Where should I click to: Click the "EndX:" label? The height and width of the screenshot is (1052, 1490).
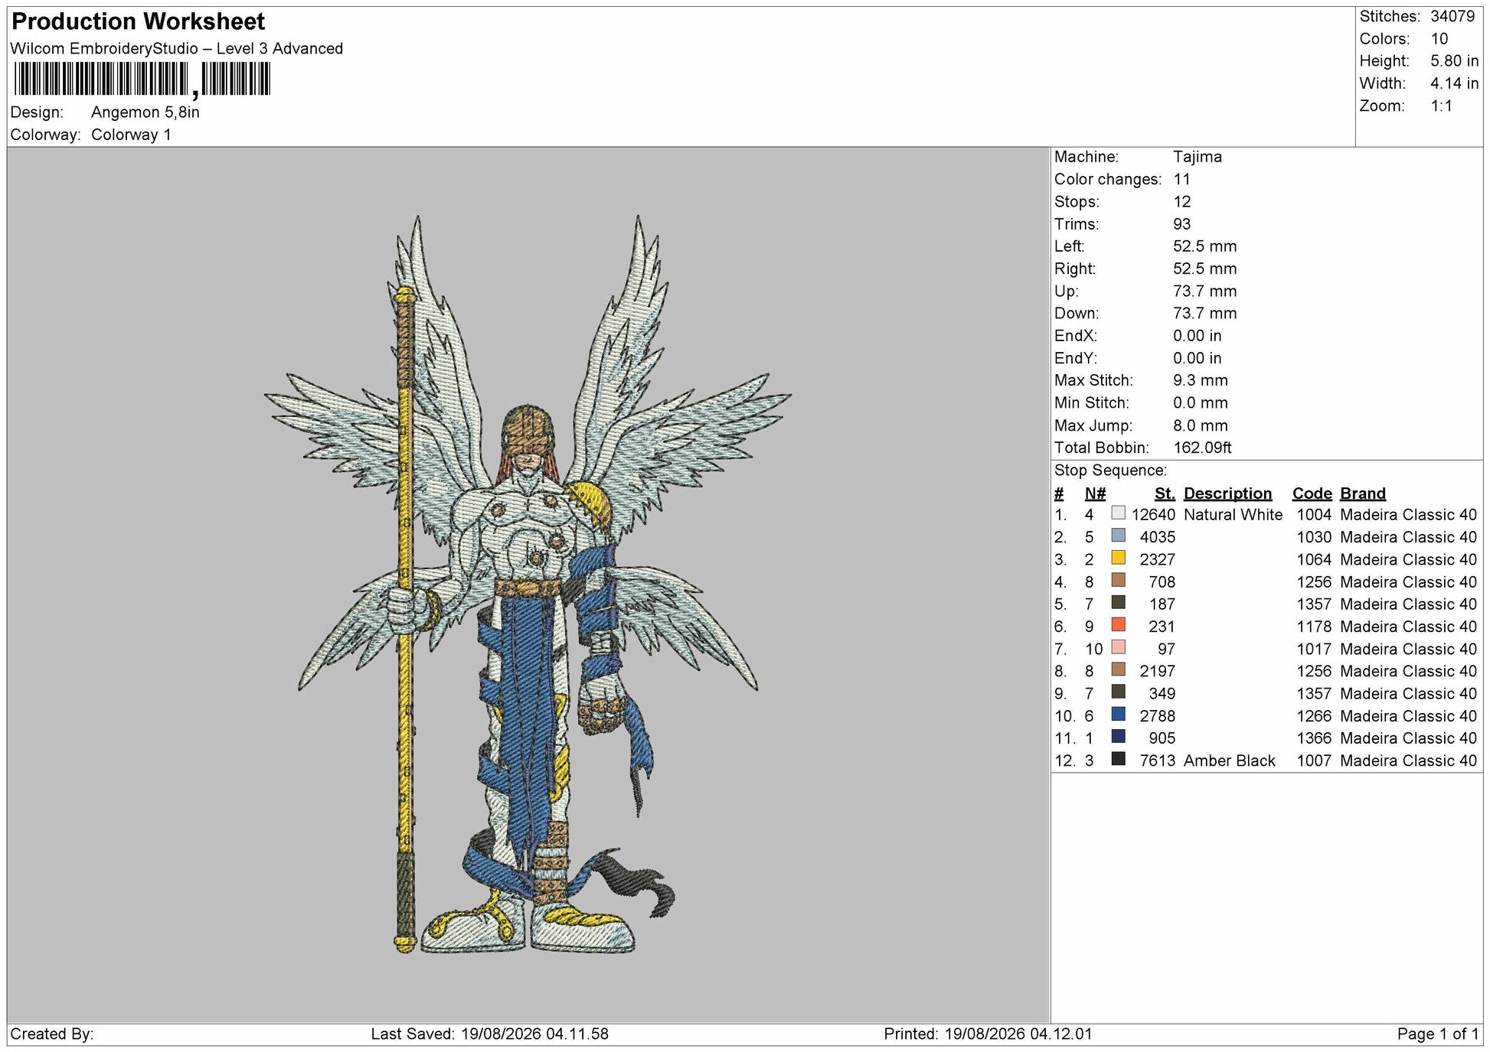[1076, 336]
